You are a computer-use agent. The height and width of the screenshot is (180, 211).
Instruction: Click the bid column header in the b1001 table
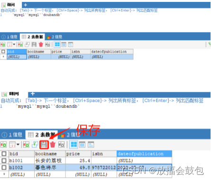(21, 153)
